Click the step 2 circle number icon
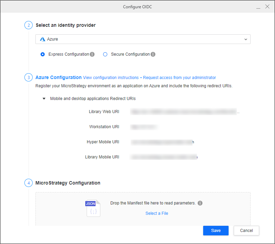The width and height of the screenshot is (275, 244). point(29,25)
